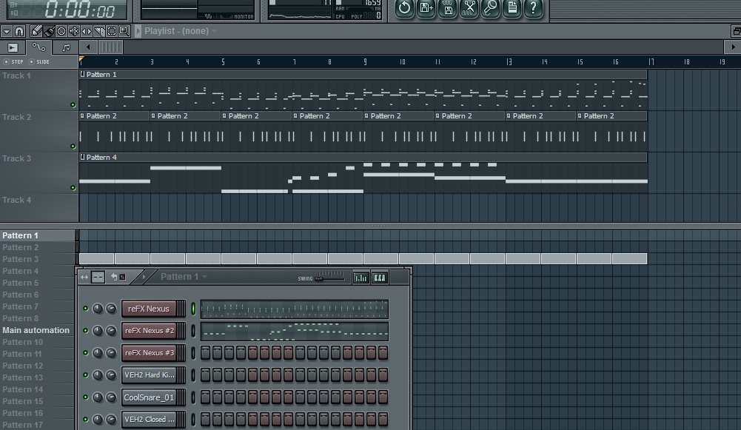Screen dimensions: 741x430
Task: Select the Slice blade tool
Action: pos(99,31)
